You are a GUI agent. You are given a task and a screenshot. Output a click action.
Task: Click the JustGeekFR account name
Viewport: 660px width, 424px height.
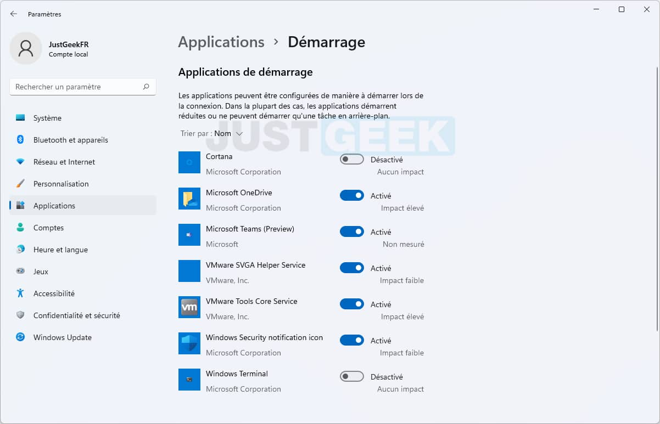point(69,44)
